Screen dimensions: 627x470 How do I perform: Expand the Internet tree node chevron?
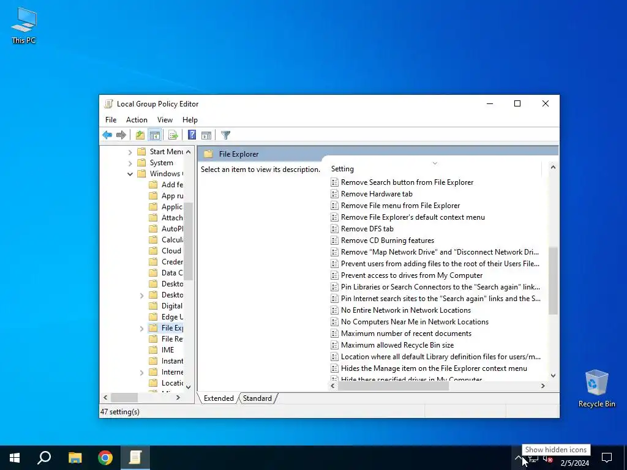(141, 373)
